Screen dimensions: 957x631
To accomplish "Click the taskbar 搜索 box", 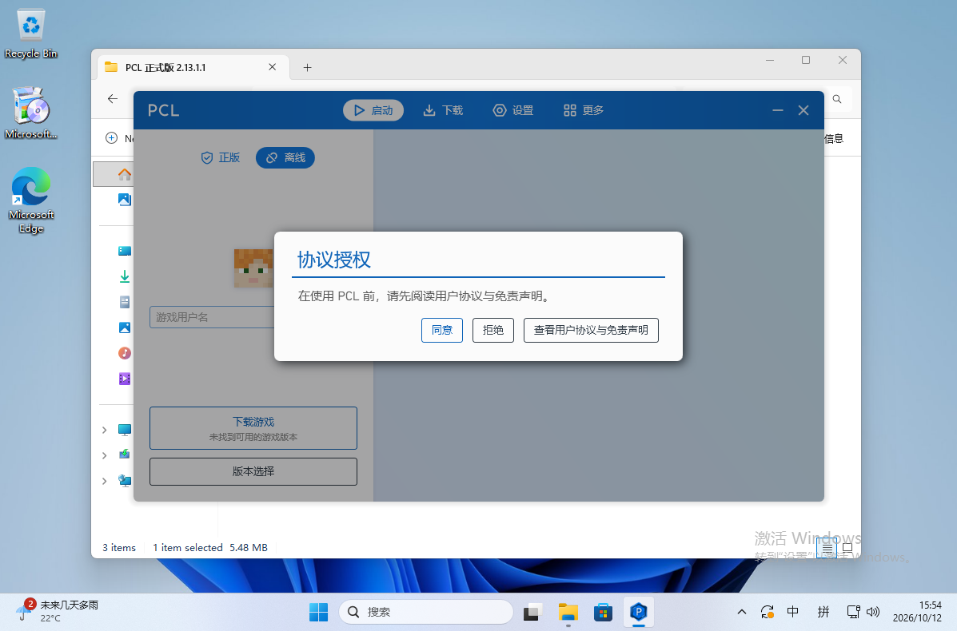I will 426,612.
